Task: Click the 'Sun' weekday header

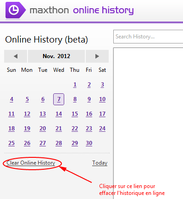Action: pyautogui.click(x=11, y=70)
